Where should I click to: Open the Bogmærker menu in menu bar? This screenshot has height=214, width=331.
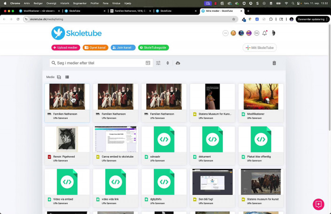(x=79, y=3)
